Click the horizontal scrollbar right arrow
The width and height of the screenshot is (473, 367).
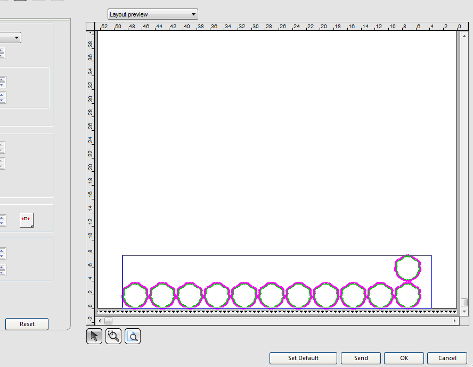(x=454, y=321)
